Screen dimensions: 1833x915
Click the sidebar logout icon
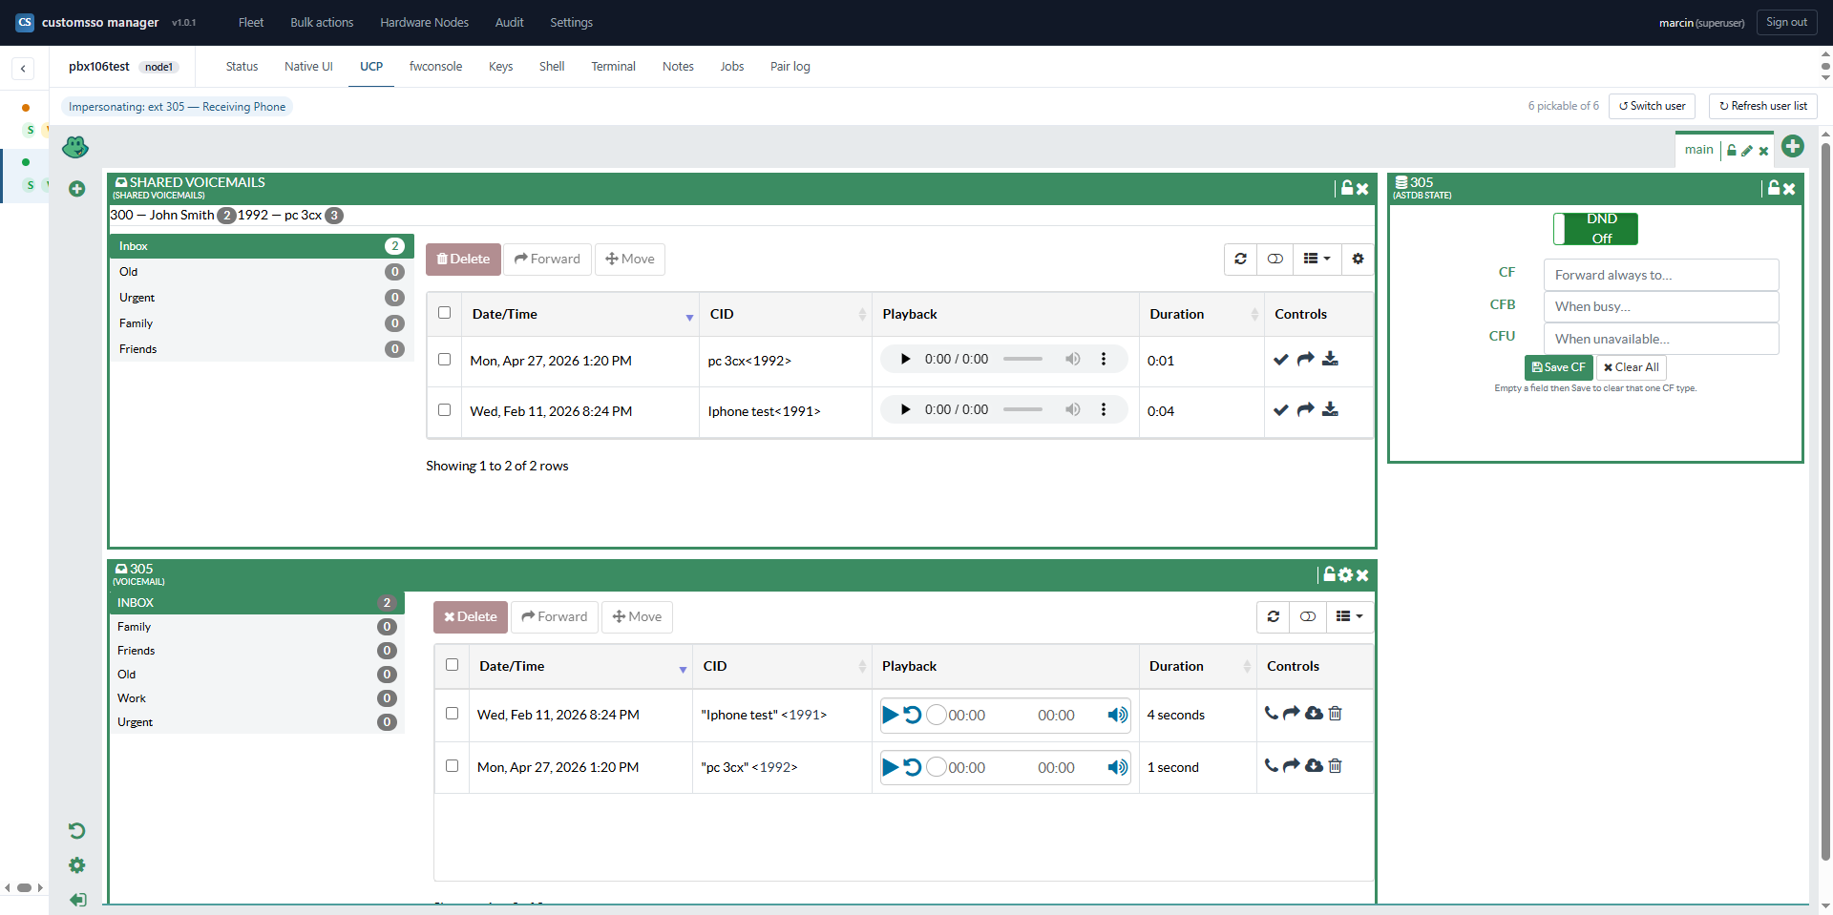pyautogui.click(x=77, y=900)
